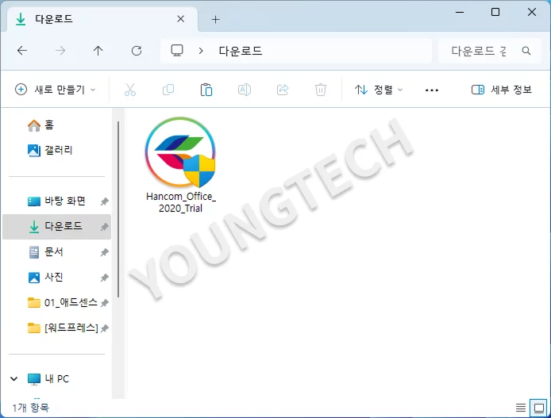Select the Hancom_Office_2020_Trial installer icon
Screen dimensions: 551x418
click(x=180, y=151)
